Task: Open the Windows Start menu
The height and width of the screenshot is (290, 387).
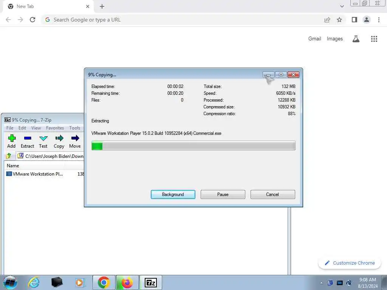Action: pyautogui.click(x=10, y=282)
